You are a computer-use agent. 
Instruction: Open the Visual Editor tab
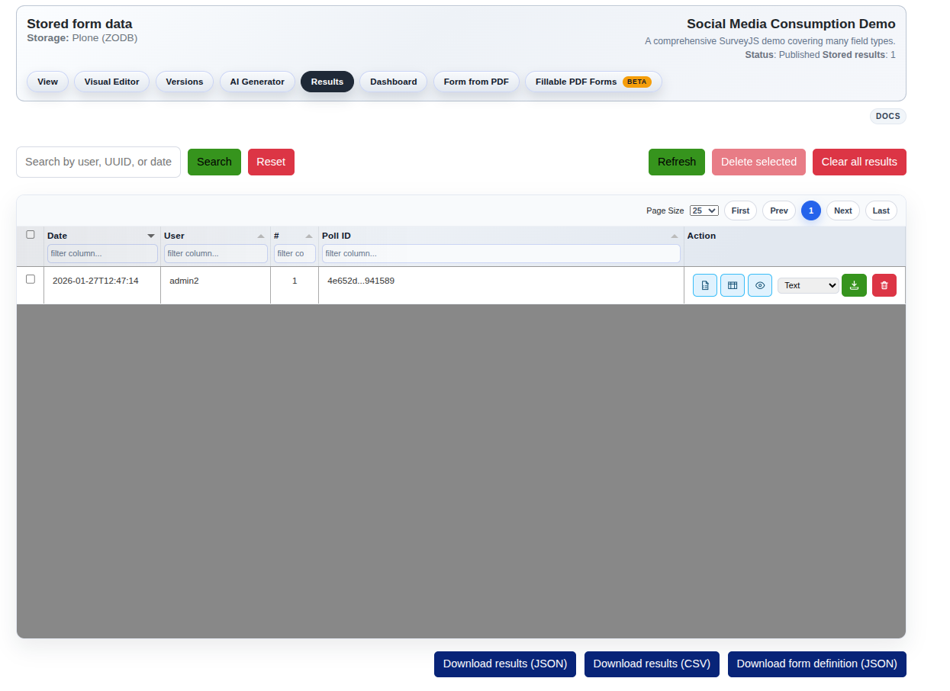click(111, 82)
